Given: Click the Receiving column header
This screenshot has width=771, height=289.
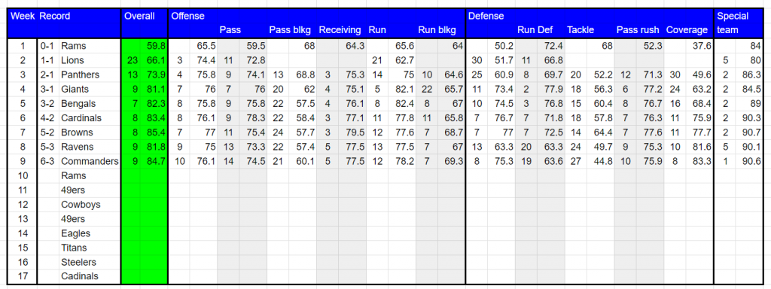Looking at the screenshot, I should pyautogui.click(x=341, y=30).
